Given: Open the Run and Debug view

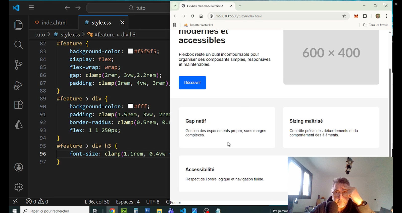Looking at the screenshot, I should (18, 85).
